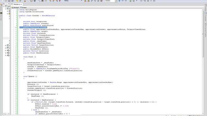207x116 pixels.
Task: Click the 'private bool teleported' declaration line
Action: pos(35,22)
